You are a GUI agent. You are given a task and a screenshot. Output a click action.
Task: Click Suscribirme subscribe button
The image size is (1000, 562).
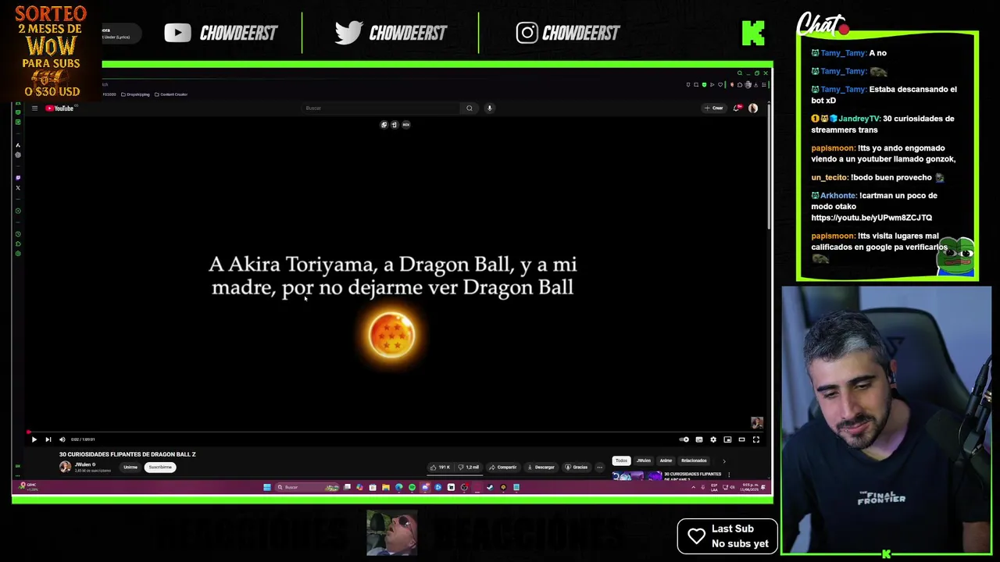tap(160, 468)
